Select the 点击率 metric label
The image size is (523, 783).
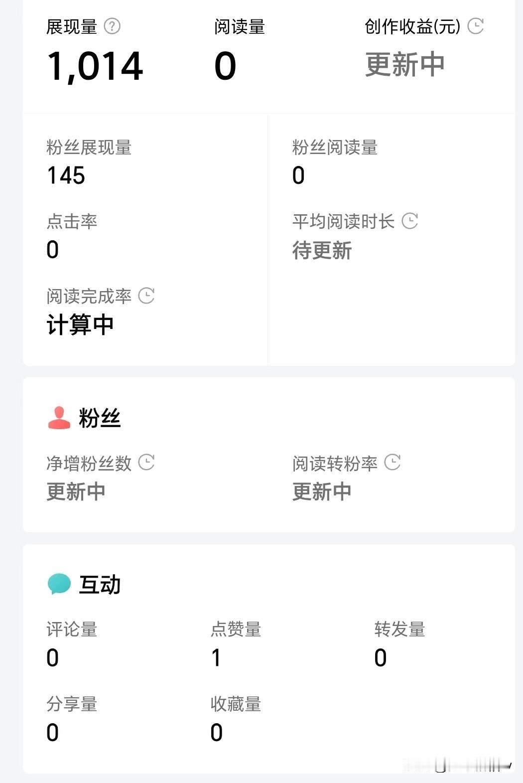(72, 221)
